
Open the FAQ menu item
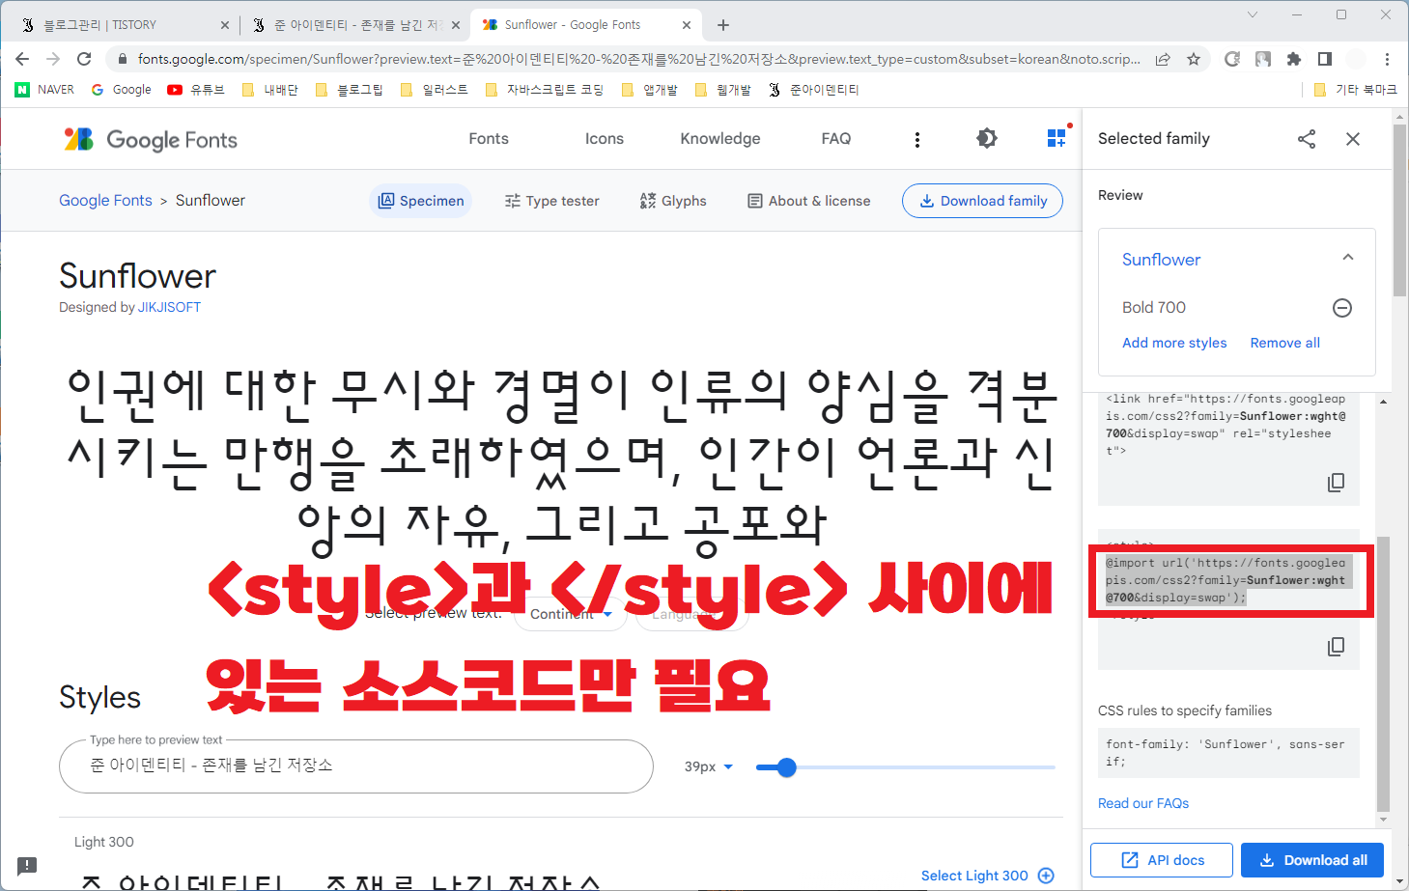(x=836, y=139)
